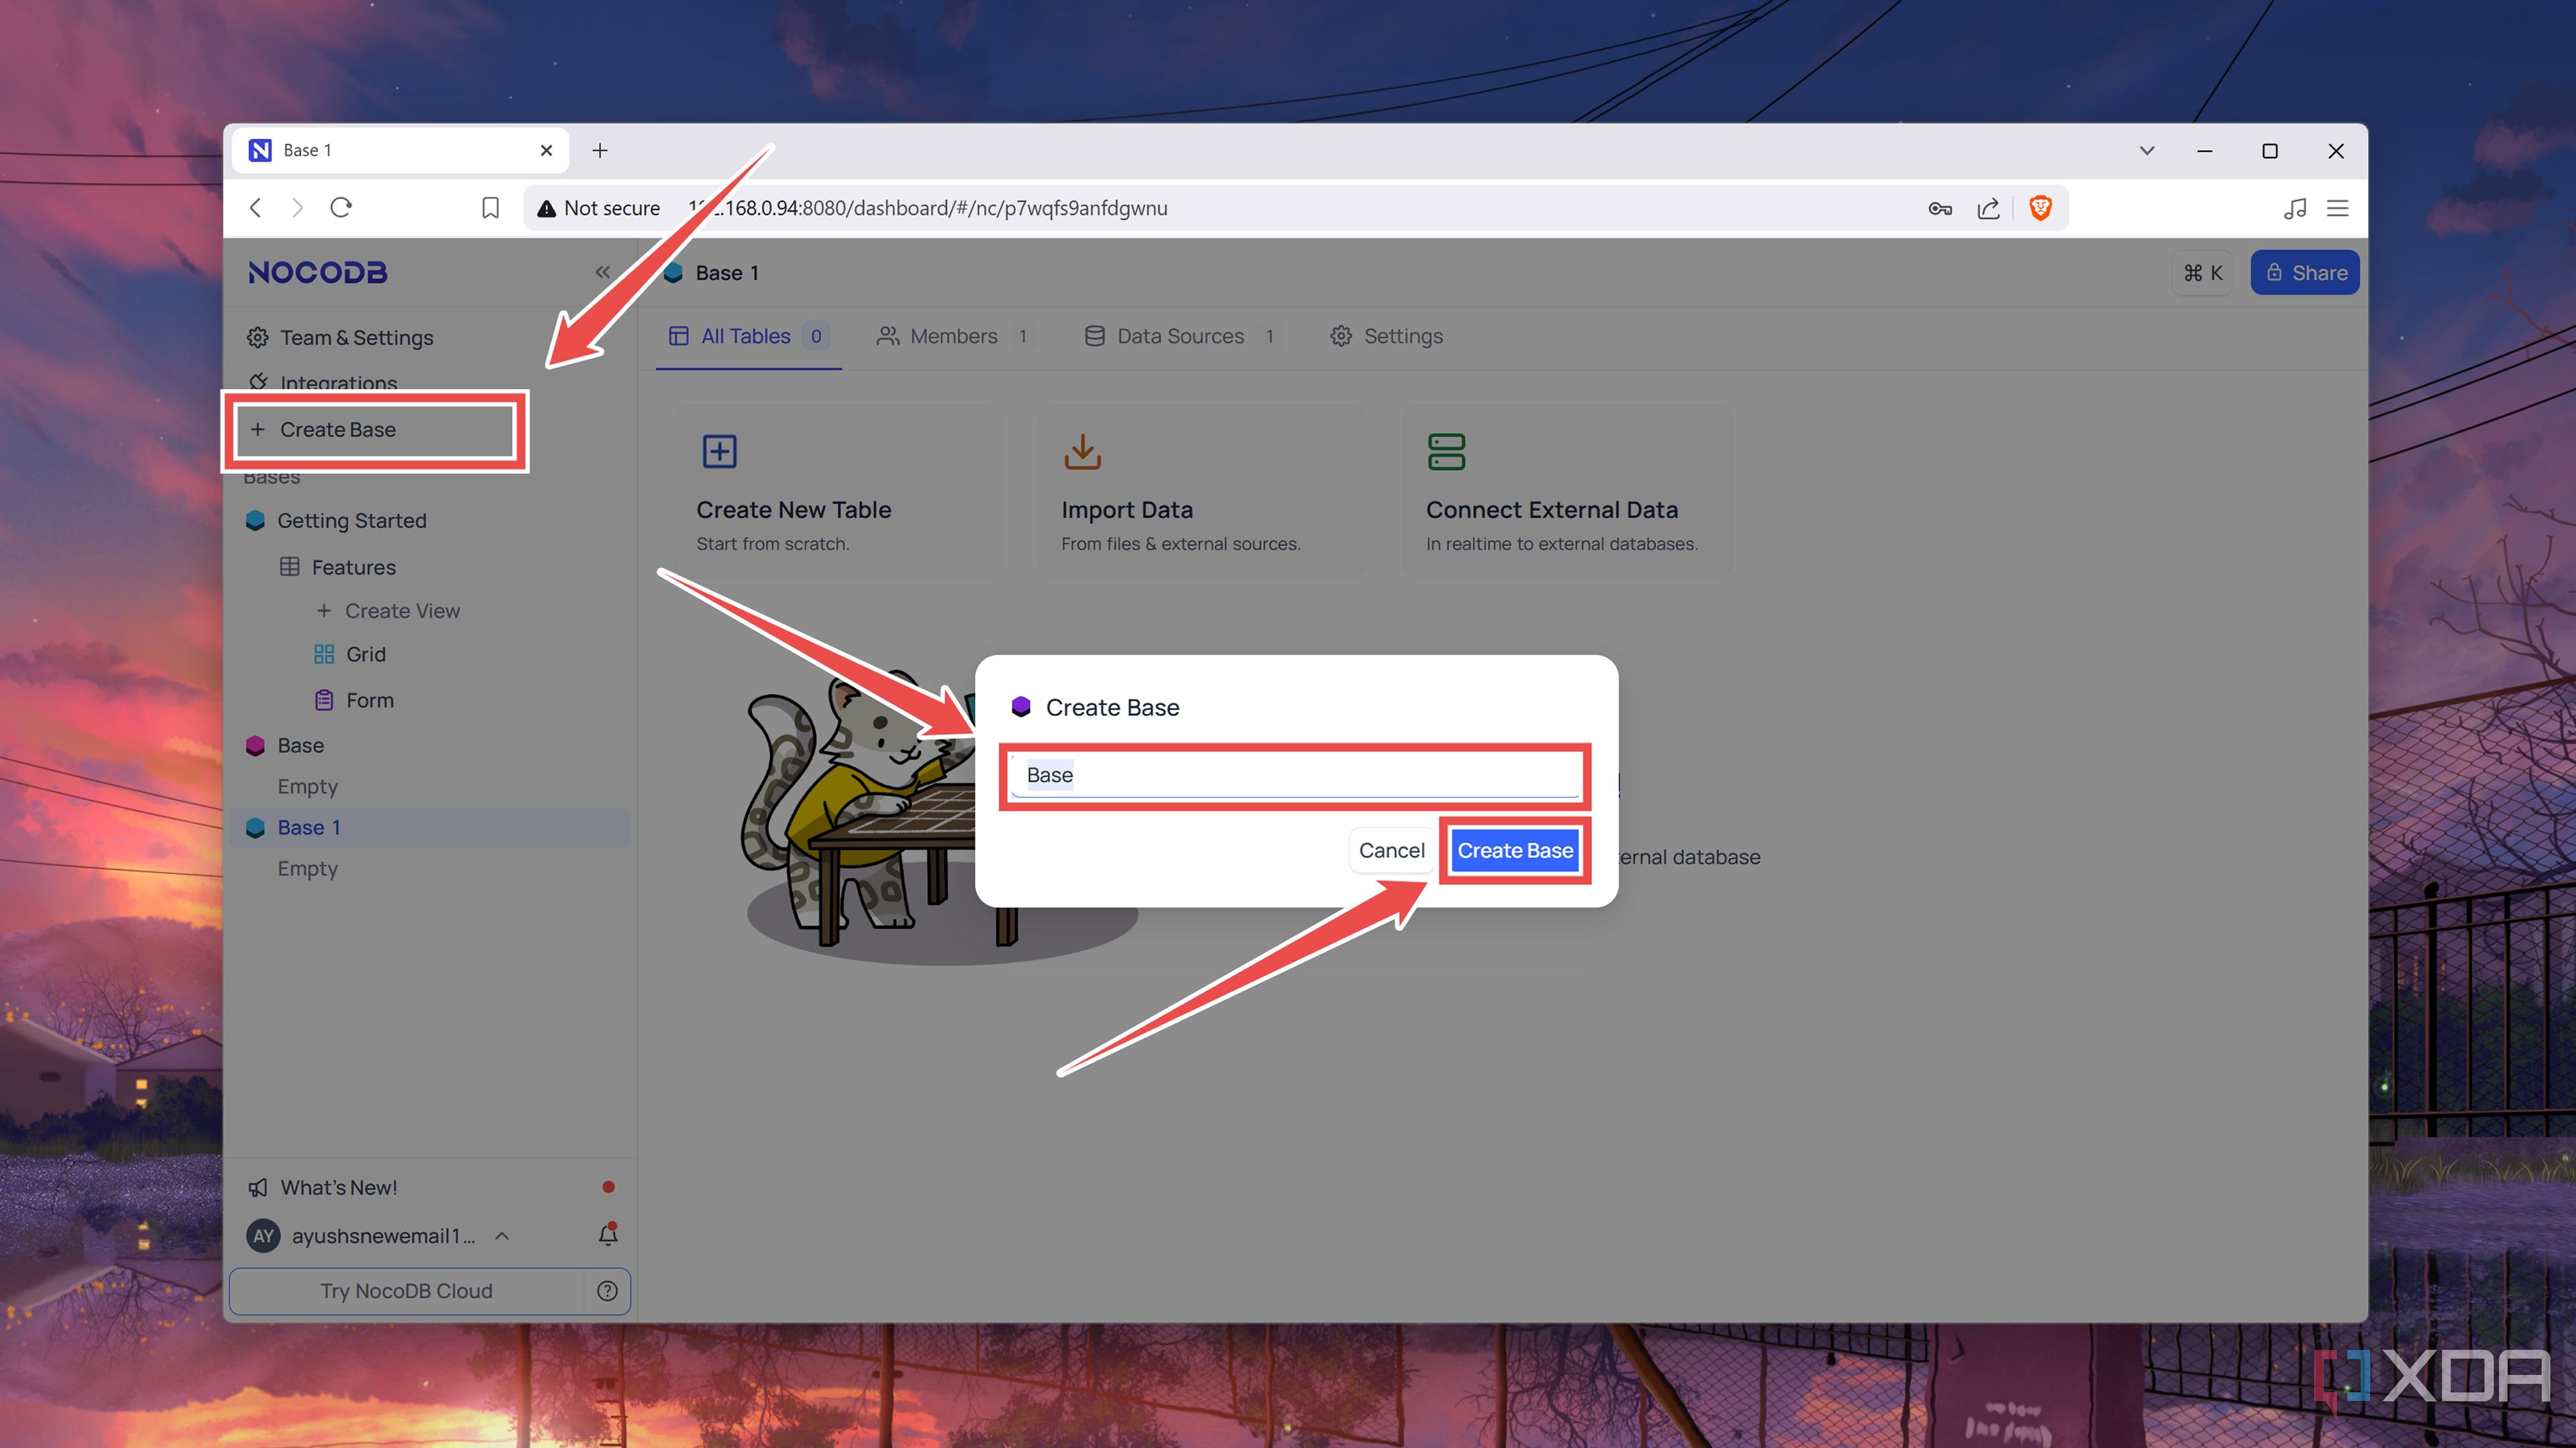This screenshot has height=1448, width=2576.
Task: Cancel the Create Base dialog
Action: point(1391,851)
